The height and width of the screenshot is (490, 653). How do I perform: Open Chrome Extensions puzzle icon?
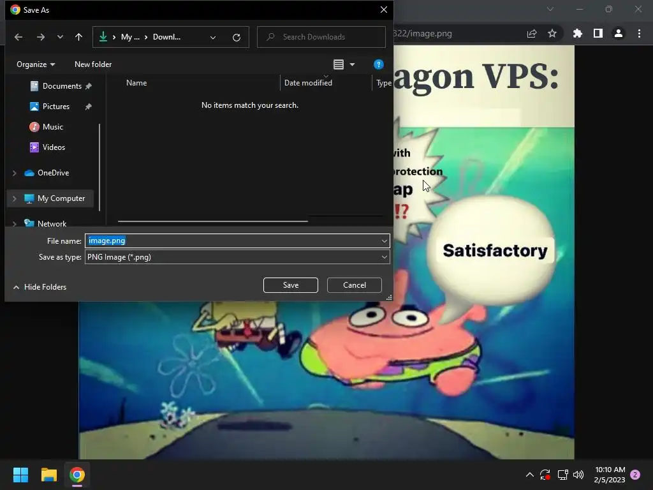coord(577,34)
